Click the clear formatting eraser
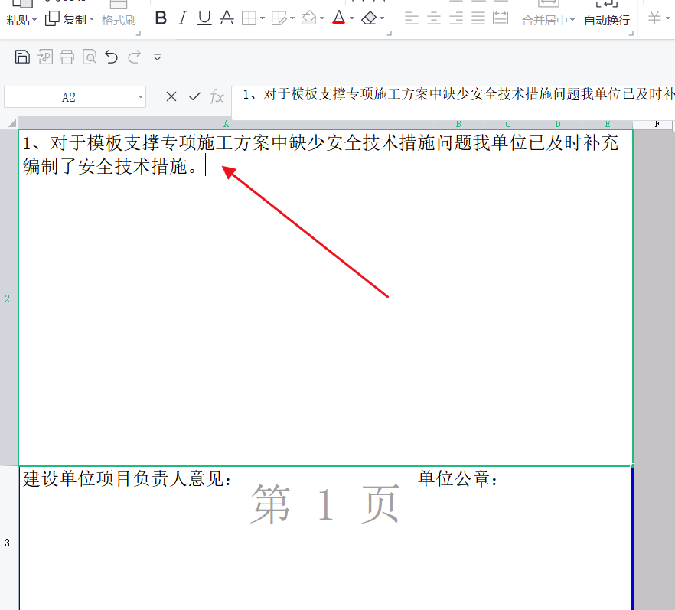Screen dimensions: 675x610 pyautogui.click(x=369, y=18)
